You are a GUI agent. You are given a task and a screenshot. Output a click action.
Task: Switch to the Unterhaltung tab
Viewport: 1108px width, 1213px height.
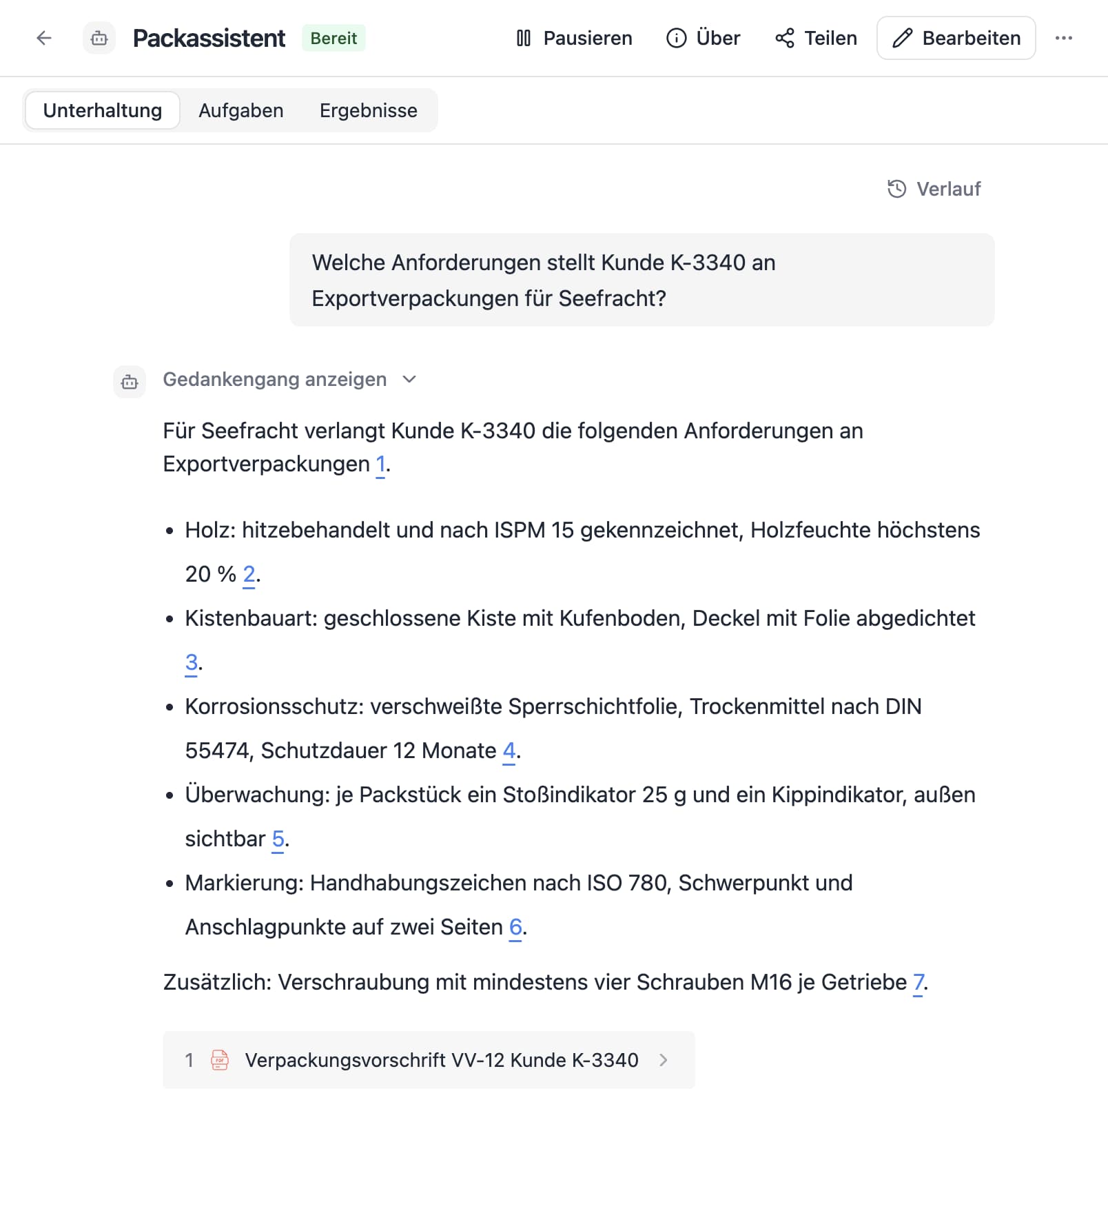(x=103, y=110)
